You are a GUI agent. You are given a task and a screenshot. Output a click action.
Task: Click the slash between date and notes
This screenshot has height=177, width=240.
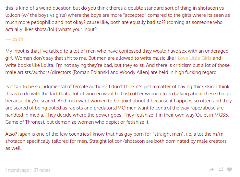(x=31, y=170)
